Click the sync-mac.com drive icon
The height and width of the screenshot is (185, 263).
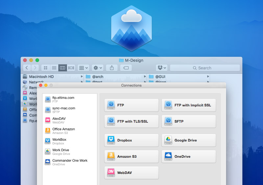pos(48,110)
